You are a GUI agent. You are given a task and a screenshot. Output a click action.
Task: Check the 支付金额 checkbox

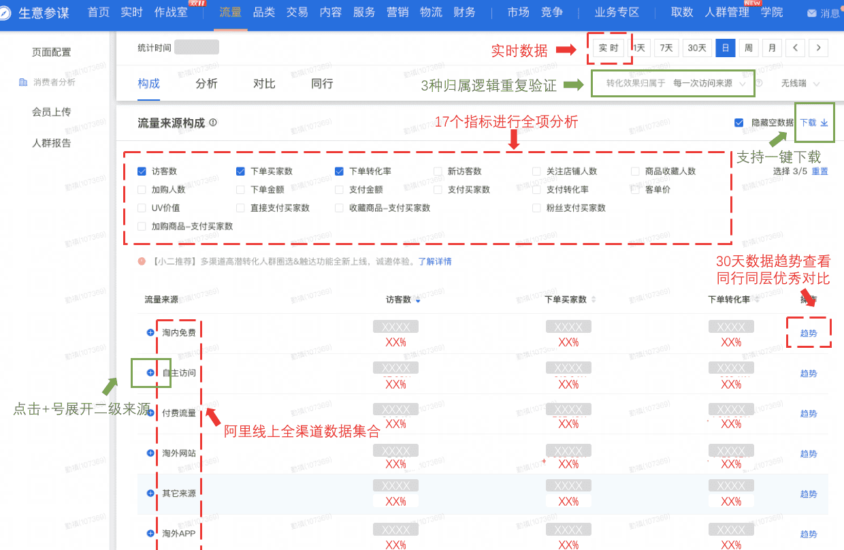[339, 190]
